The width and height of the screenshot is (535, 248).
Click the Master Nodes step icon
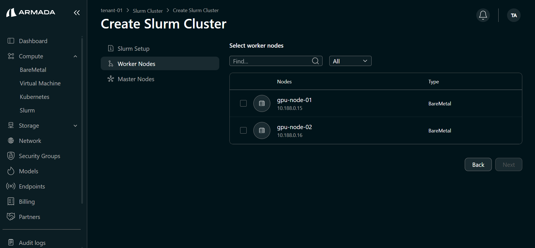coord(111,79)
